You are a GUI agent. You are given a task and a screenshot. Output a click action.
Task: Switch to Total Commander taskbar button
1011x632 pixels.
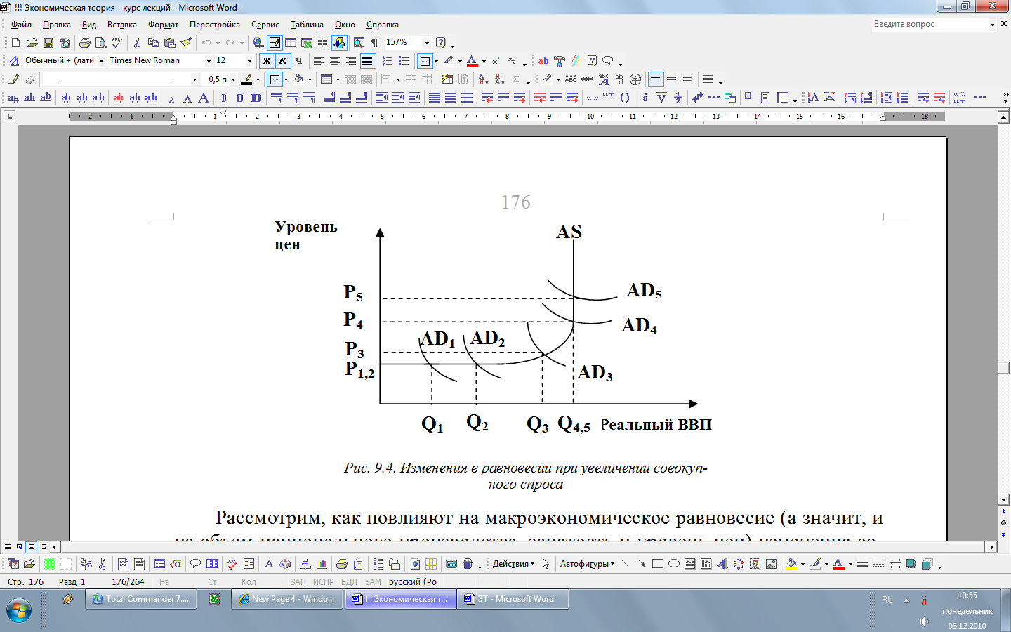pos(141,599)
